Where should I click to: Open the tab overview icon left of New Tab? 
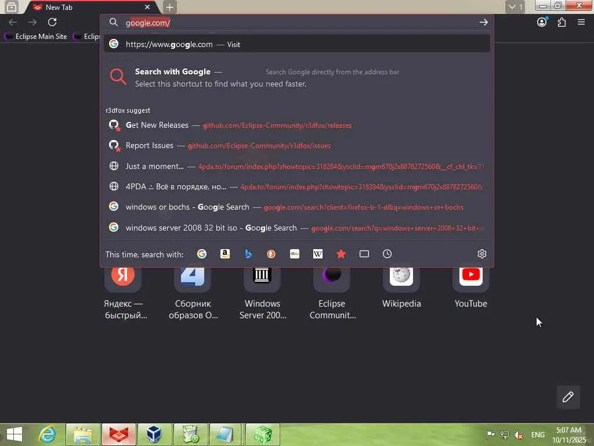12,7
